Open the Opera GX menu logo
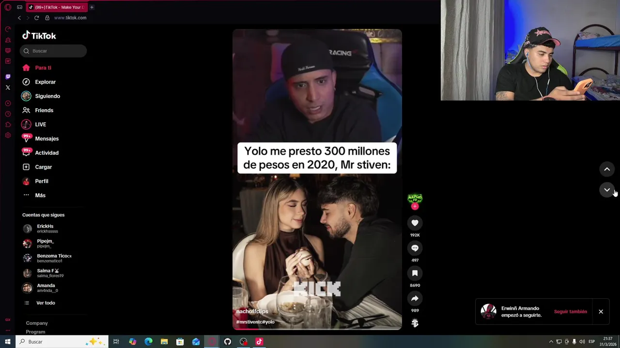 pyautogui.click(x=8, y=7)
